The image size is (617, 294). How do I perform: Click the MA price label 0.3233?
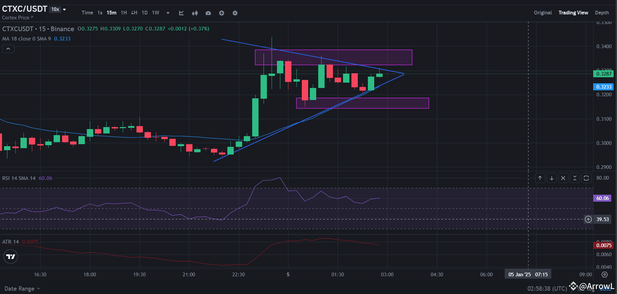click(604, 87)
